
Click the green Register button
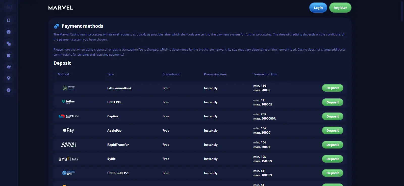click(x=340, y=8)
